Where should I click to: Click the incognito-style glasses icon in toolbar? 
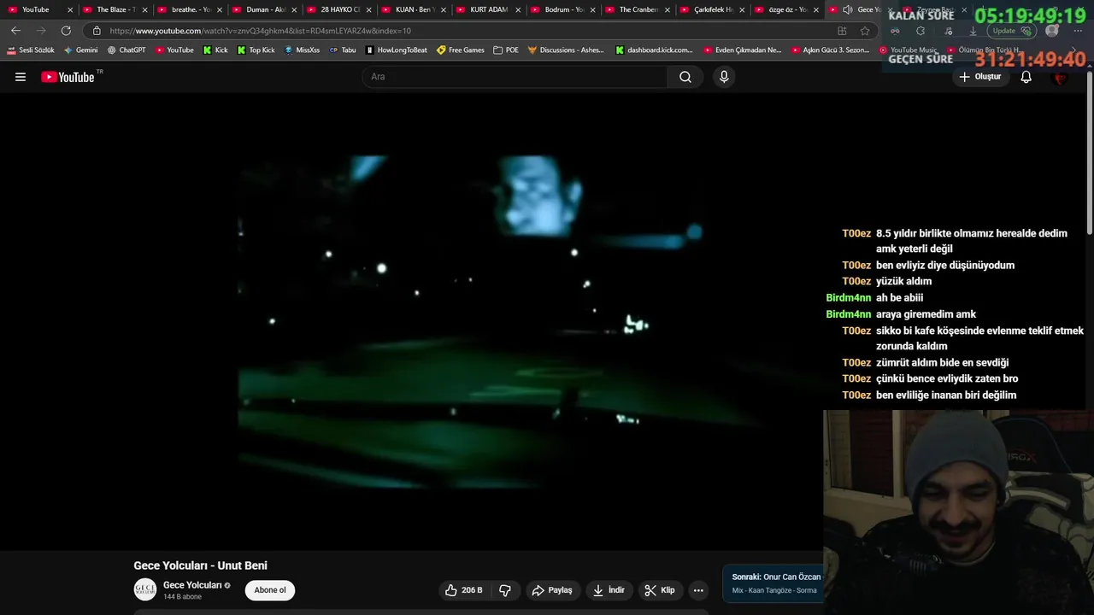point(895,31)
